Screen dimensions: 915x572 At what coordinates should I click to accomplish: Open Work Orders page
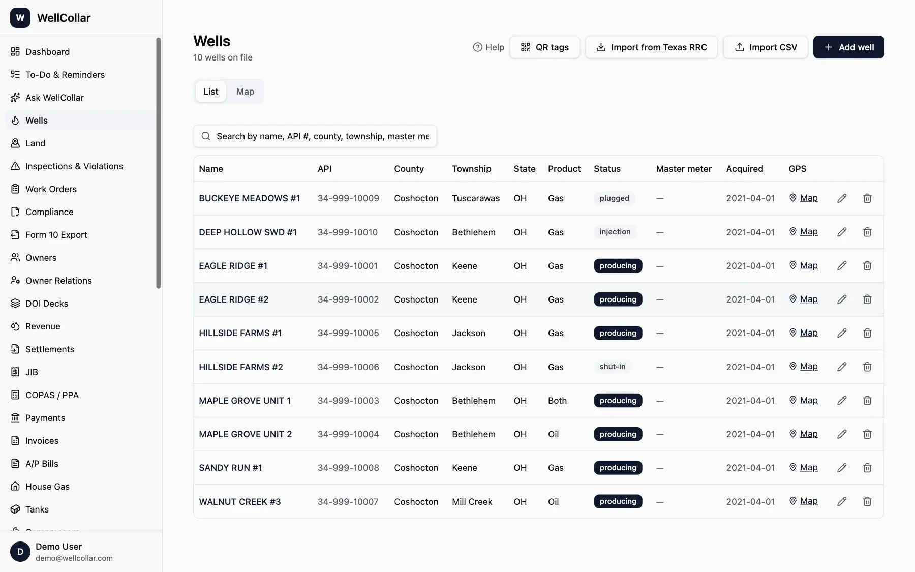80,189
